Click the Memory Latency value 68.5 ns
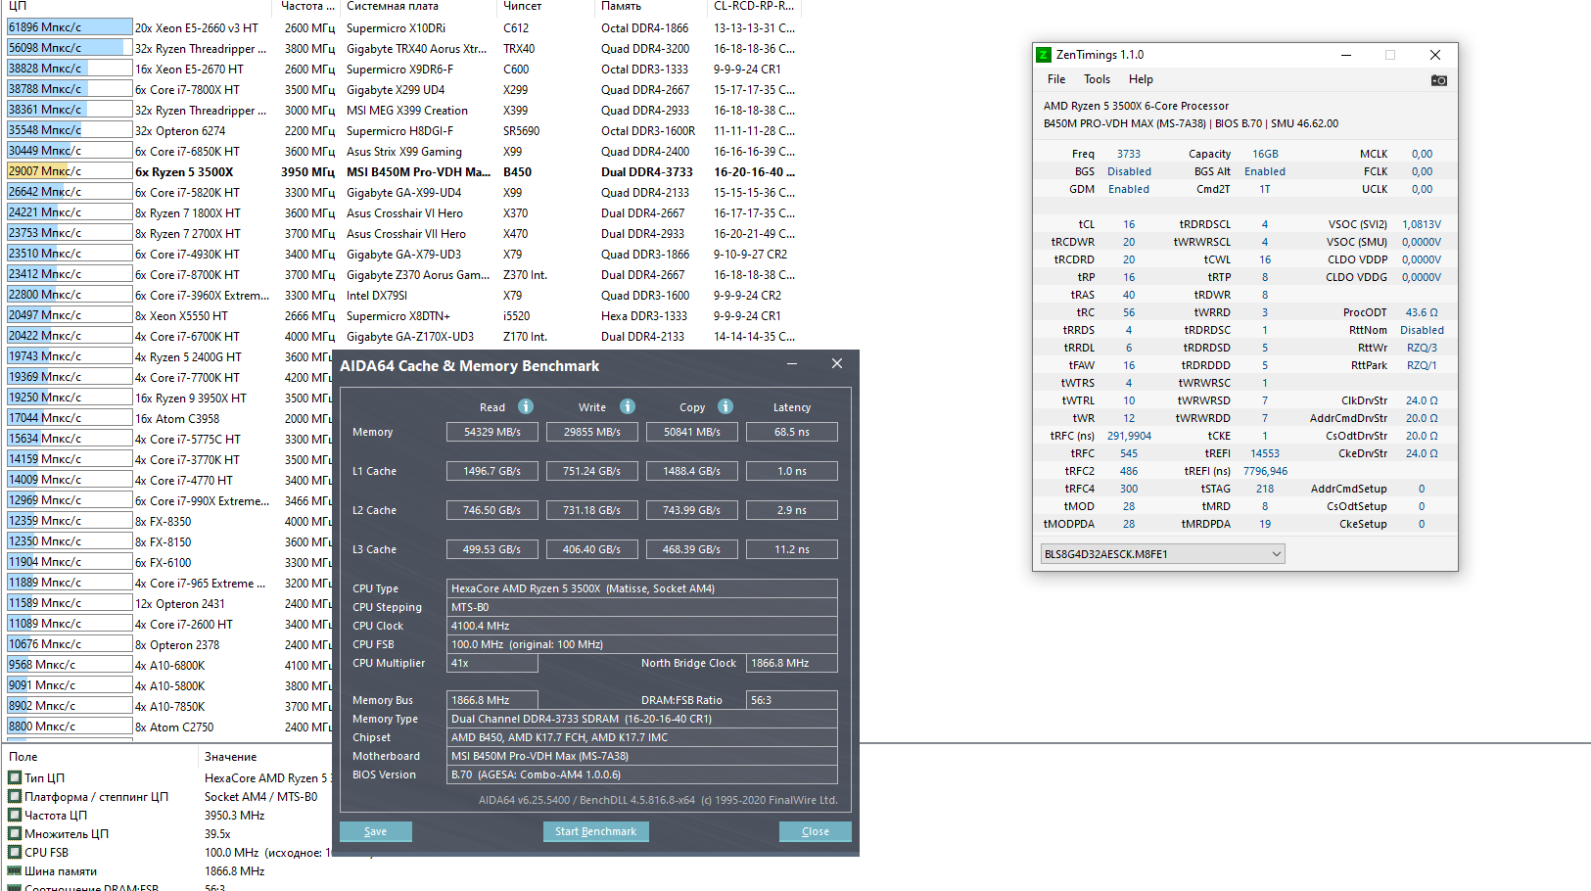This screenshot has height=891, width=1591. coord(792,432)
